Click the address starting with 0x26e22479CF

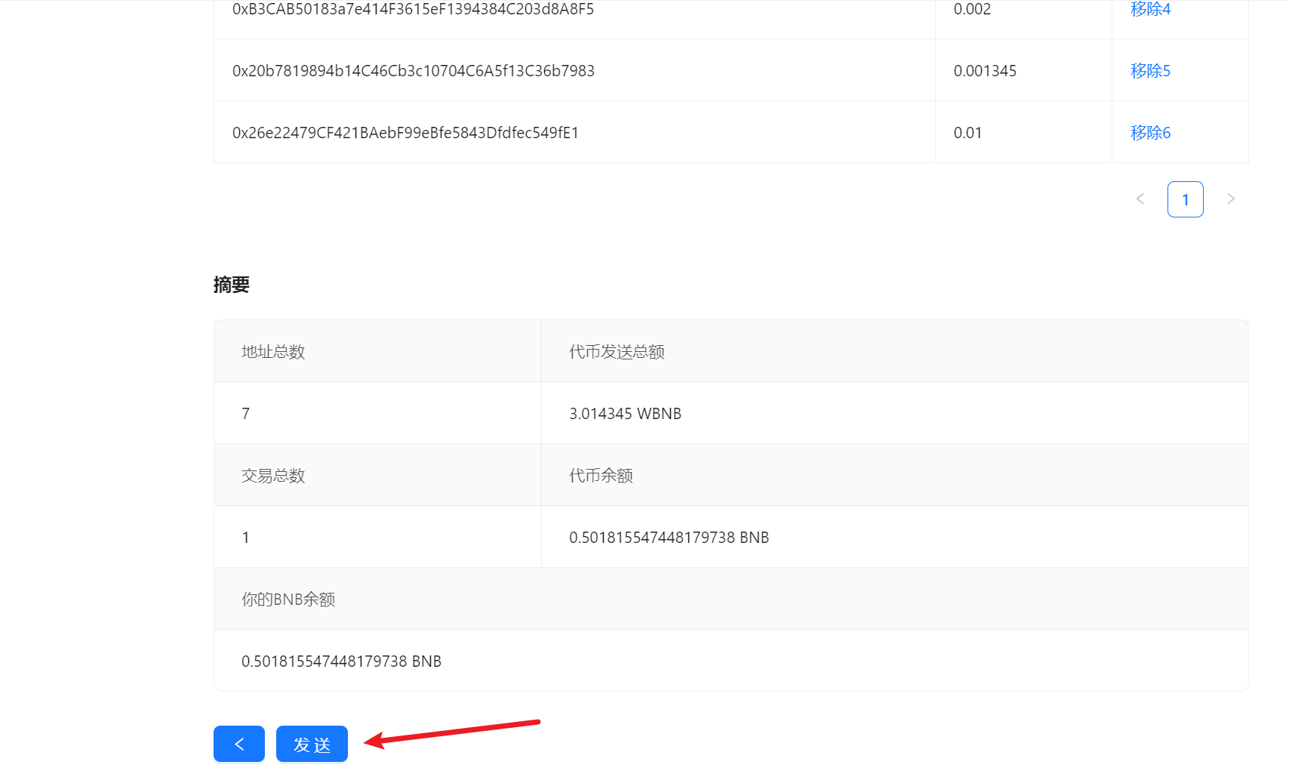click(x=405, y=133)
